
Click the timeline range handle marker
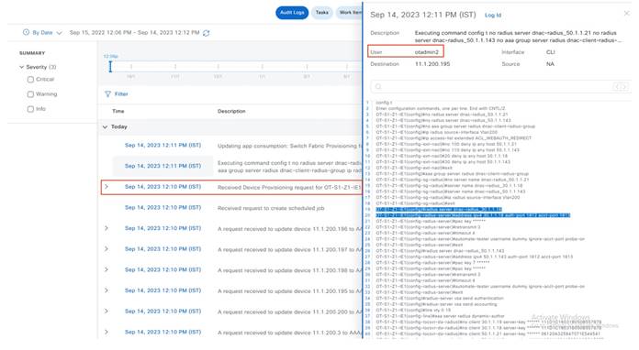click(x=110, y=67)
